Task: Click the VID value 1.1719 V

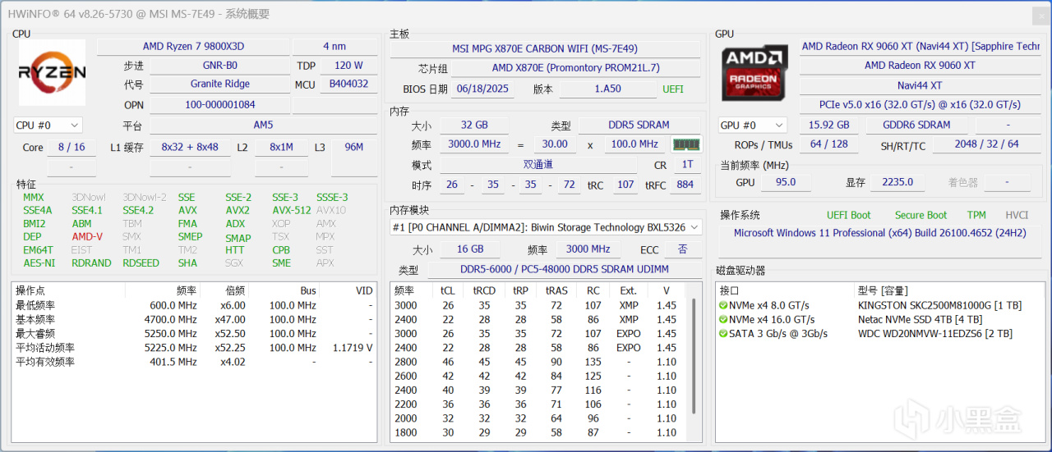Action: tap(353, 348)
